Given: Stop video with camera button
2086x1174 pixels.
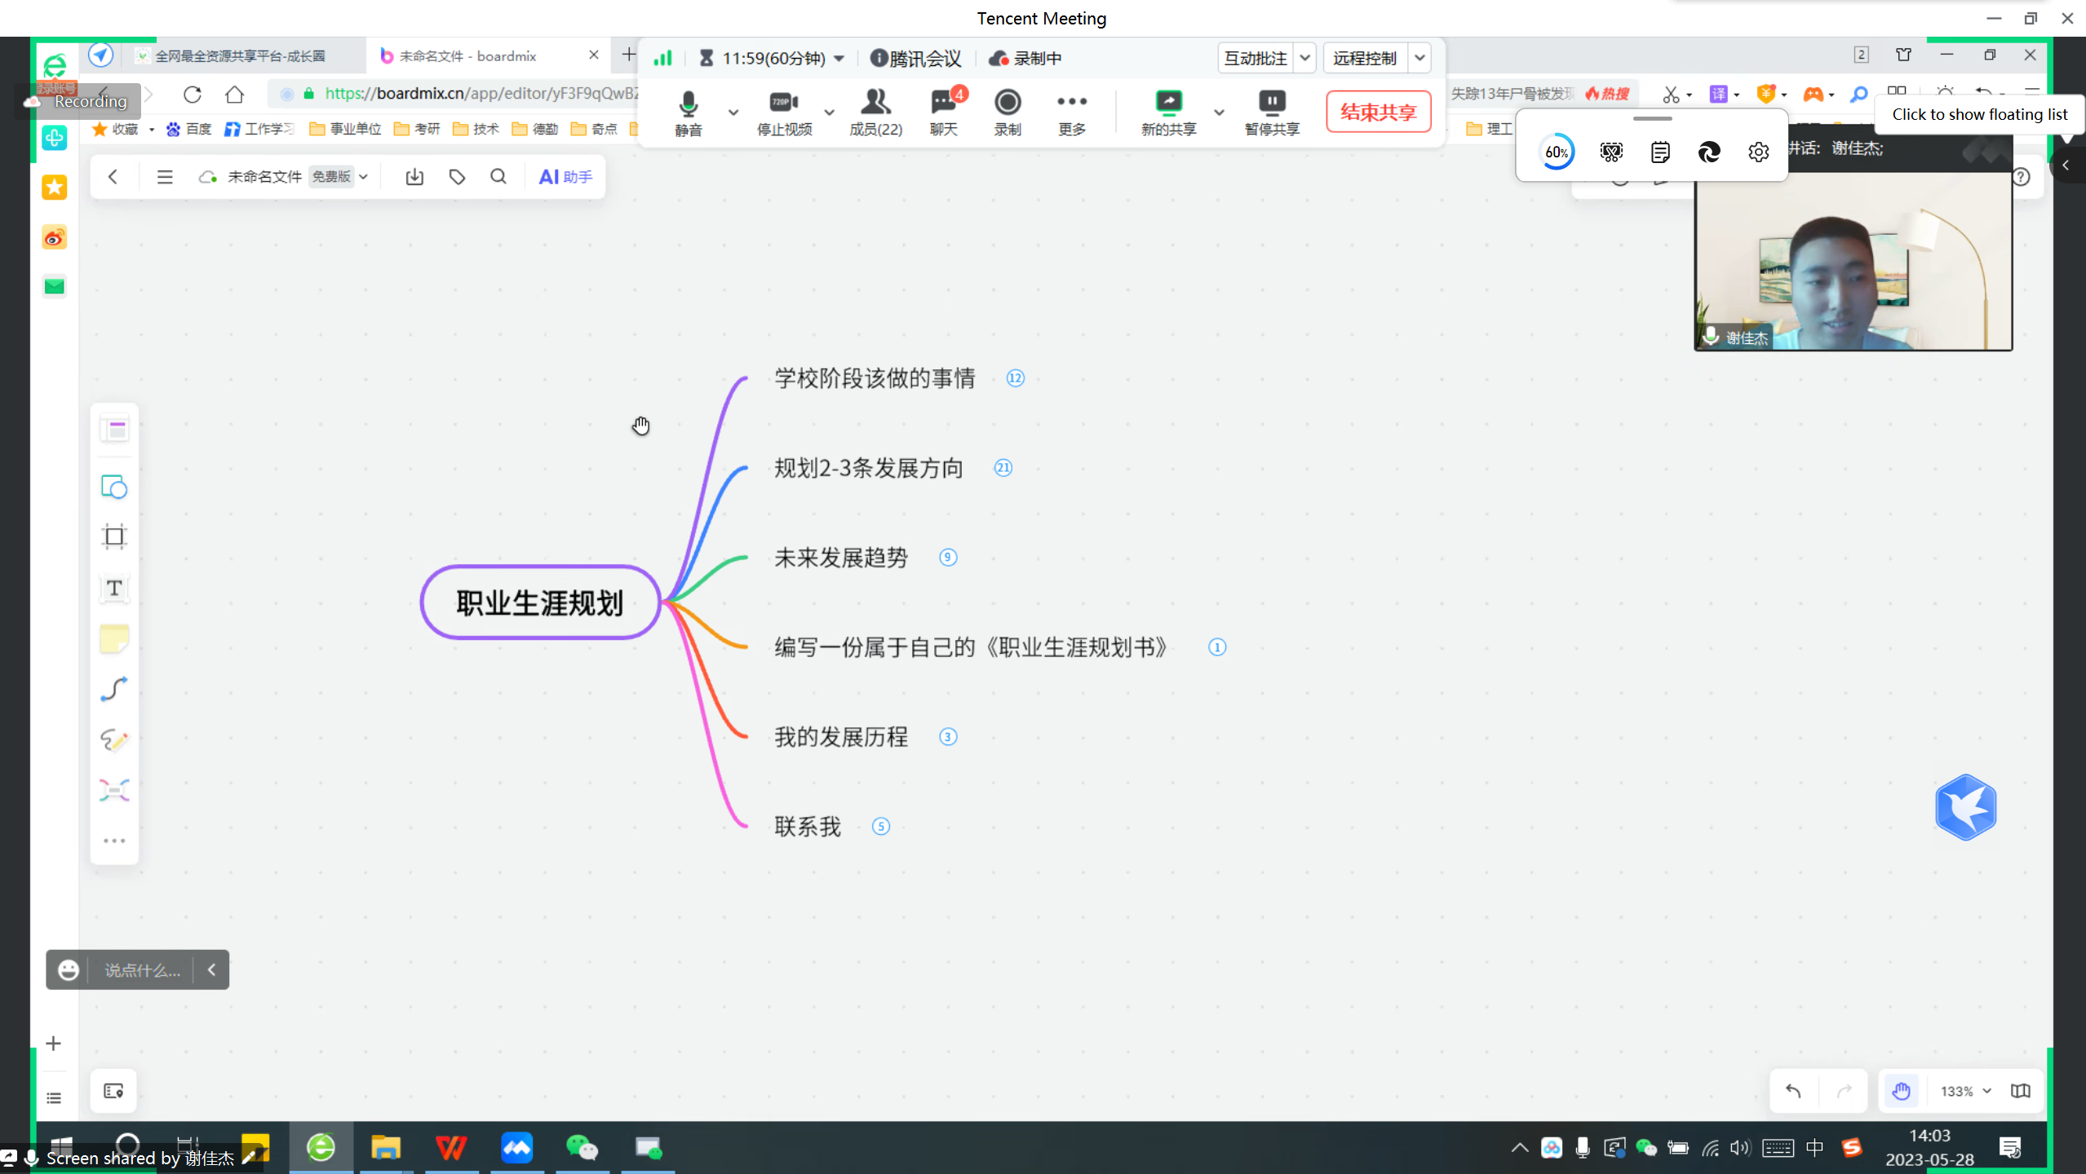Looking at the screenshot, I should click(x=784, y=111).
